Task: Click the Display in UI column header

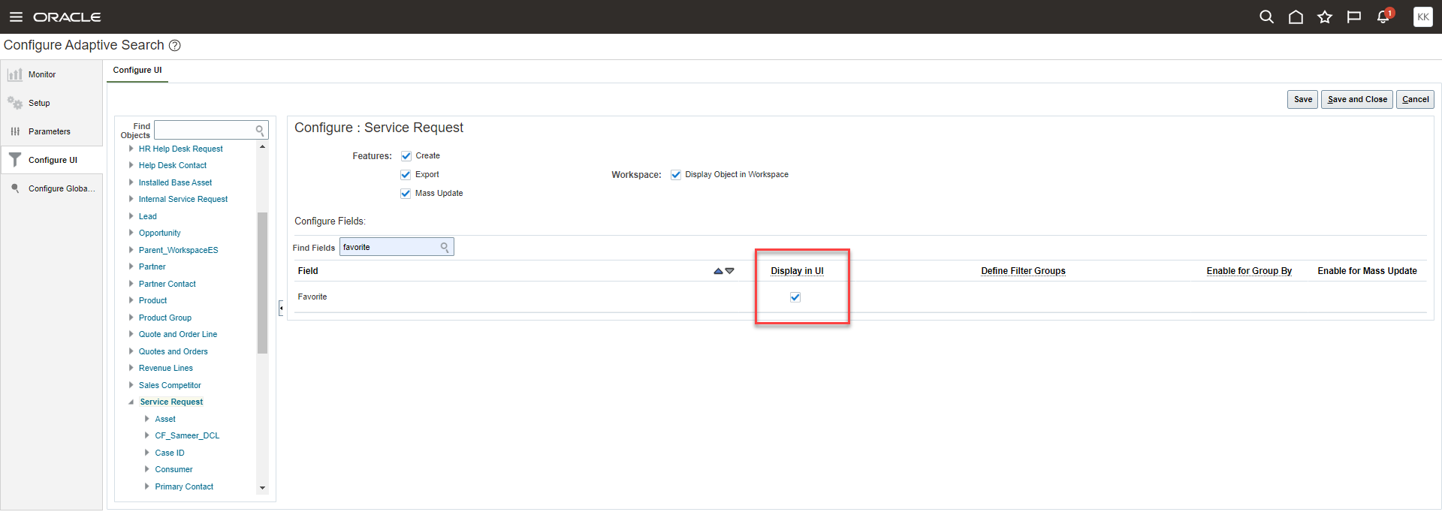Action: point(797,271)
